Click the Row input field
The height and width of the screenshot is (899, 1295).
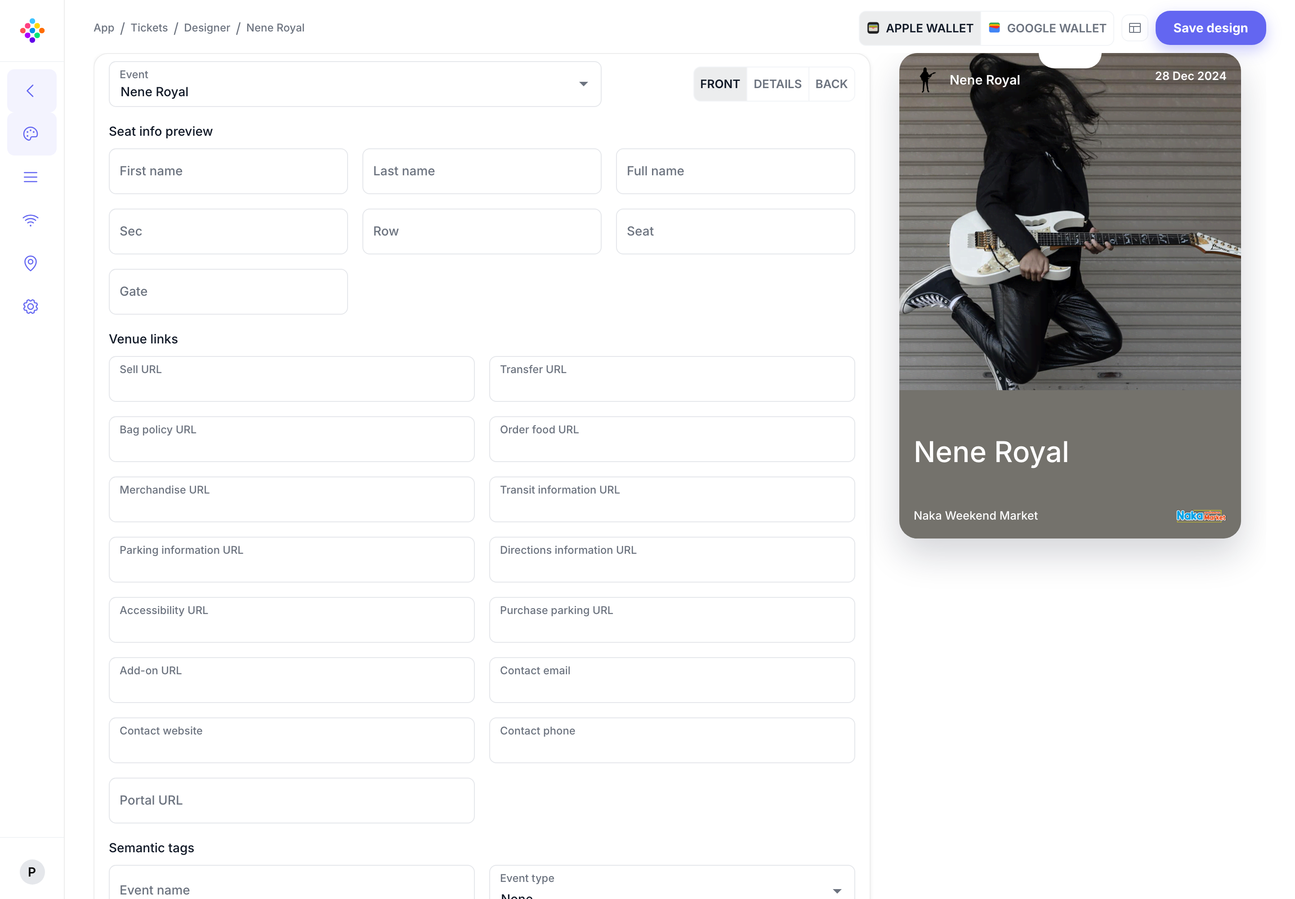click(x=482, y=231)
